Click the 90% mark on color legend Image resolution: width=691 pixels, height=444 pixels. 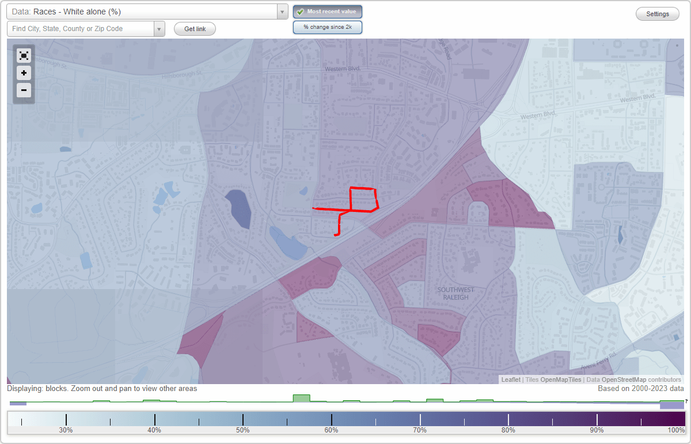[x=597, y=430]
